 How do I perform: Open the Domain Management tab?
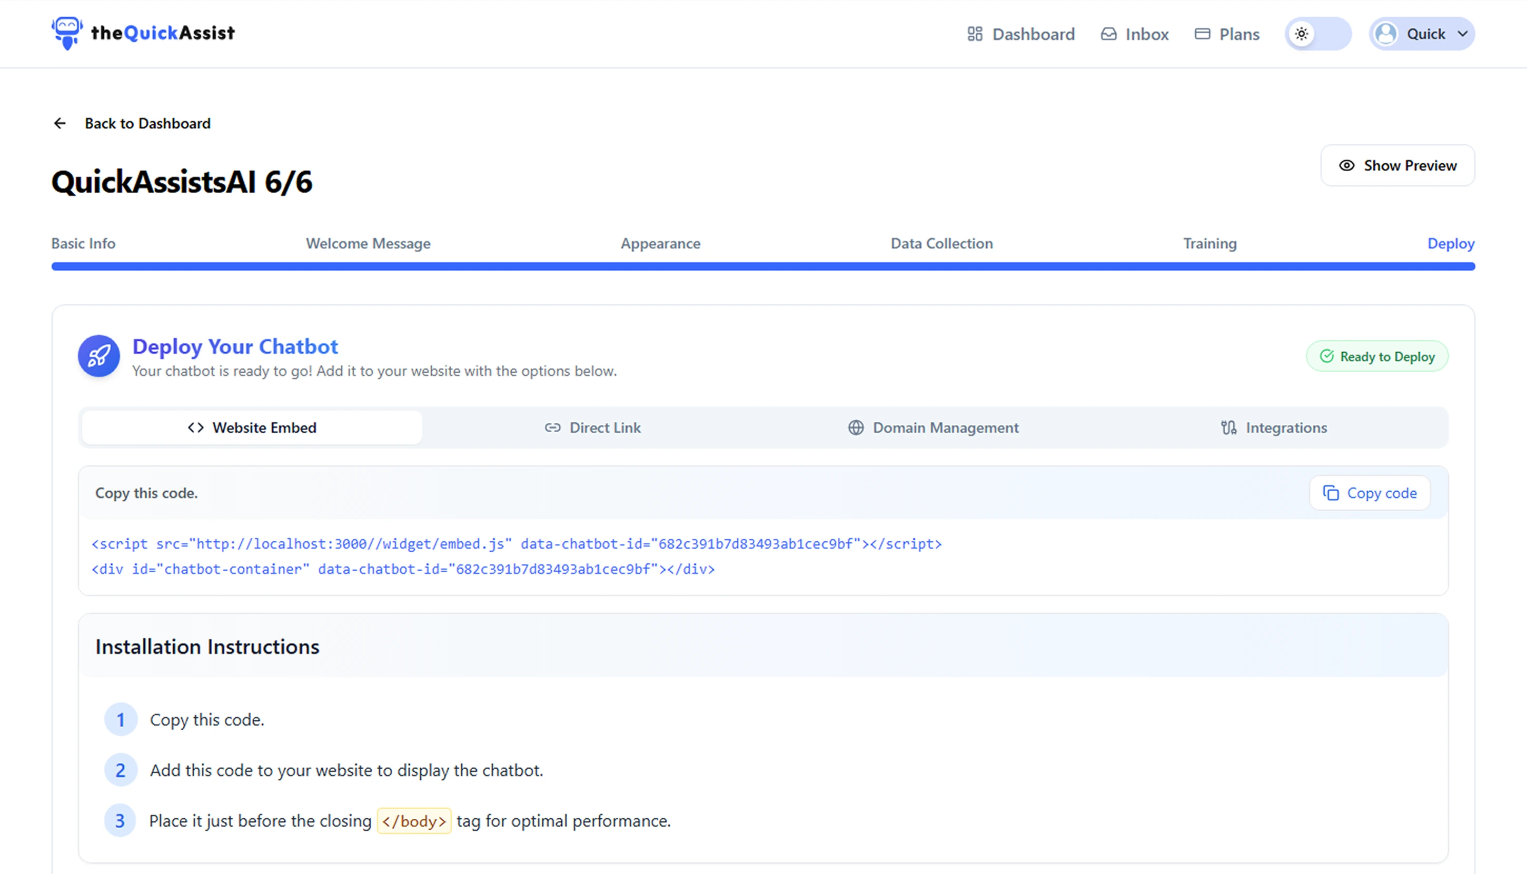point(934,428)
